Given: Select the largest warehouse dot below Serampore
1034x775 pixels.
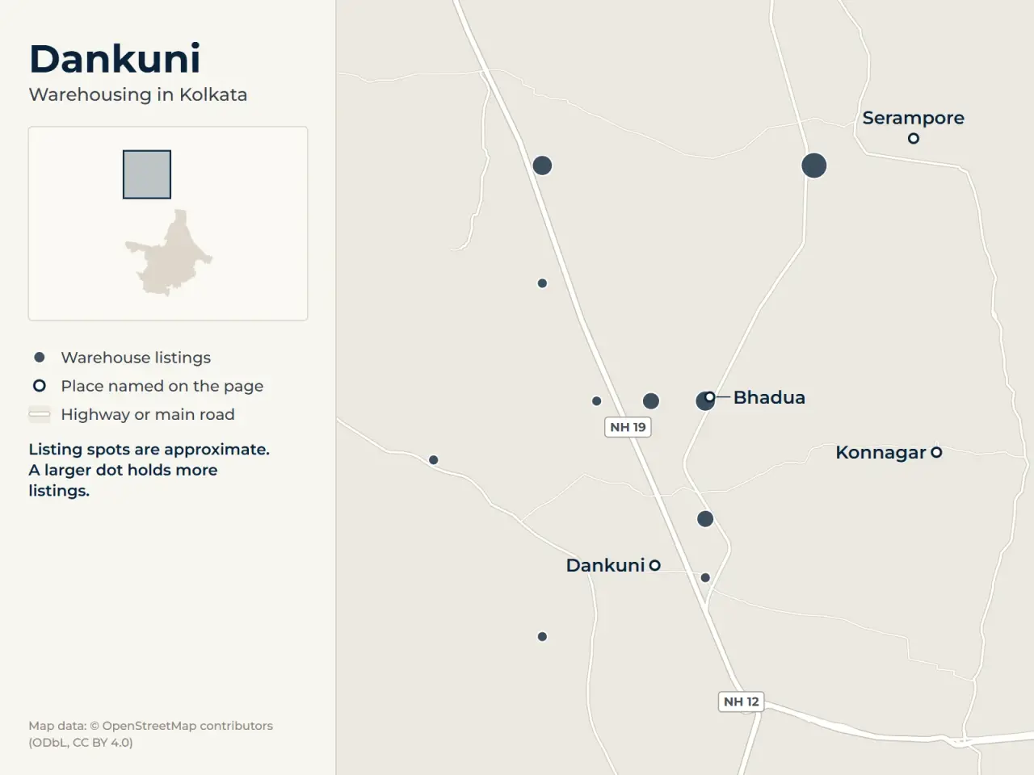Looking at the screenshot, I should pos(814,165).
